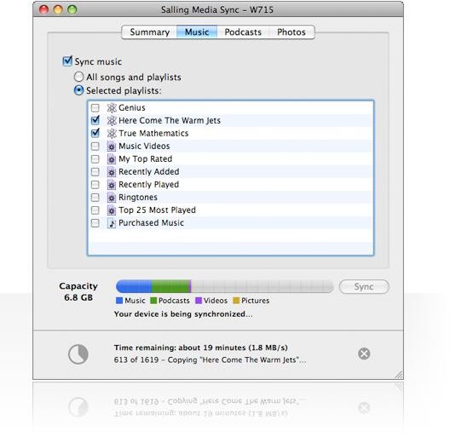The image size is (450, 437).
Task: Click the Music Videos smart playlist icon
Action: 112,147
